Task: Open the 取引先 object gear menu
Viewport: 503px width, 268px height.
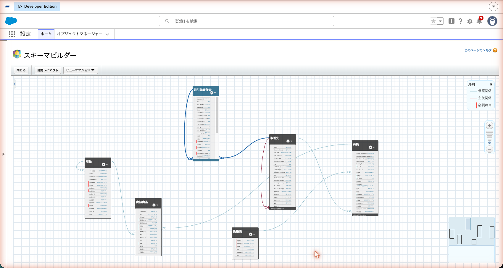Action: tap(289, 141)
